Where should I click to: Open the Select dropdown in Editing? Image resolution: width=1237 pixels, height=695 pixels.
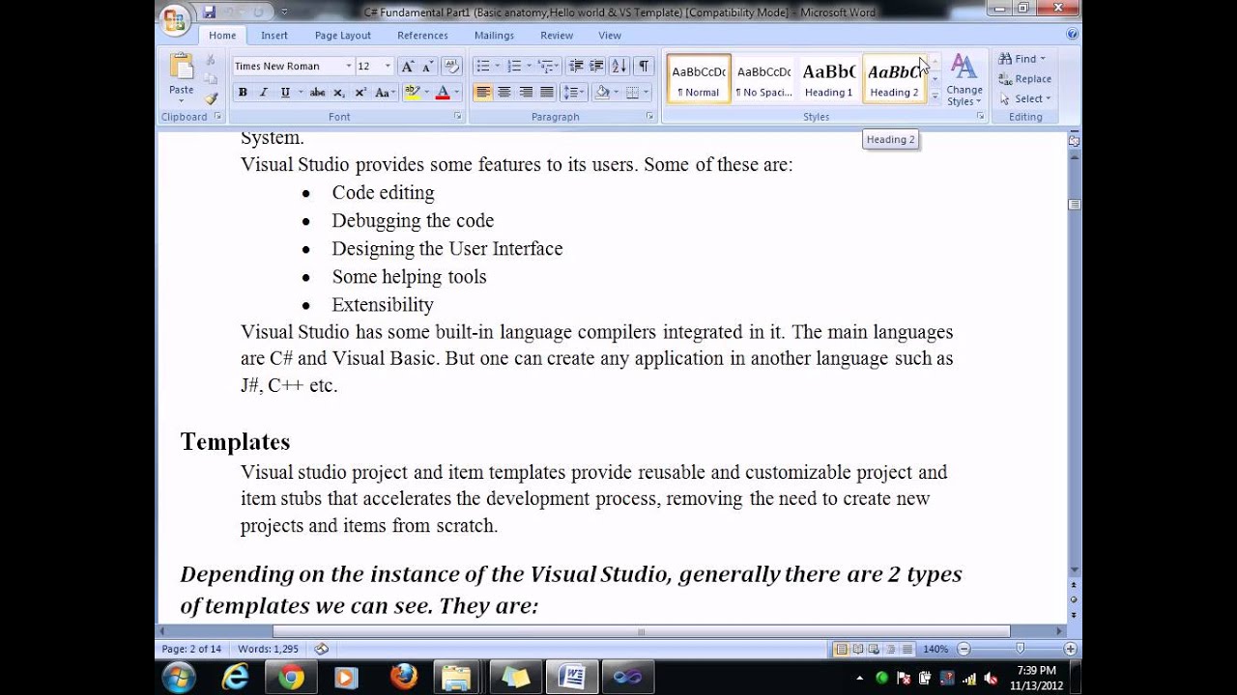pos(1026,98)
